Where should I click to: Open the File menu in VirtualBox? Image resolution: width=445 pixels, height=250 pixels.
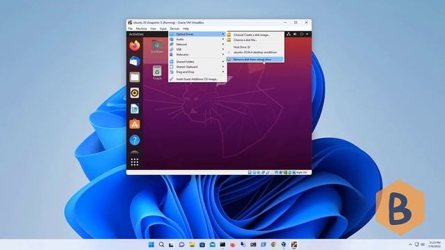click(x=130, y=28)
